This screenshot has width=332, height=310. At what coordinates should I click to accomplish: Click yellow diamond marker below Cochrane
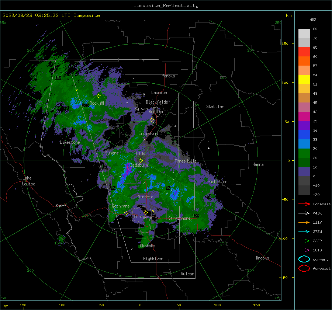pos(127,213)
